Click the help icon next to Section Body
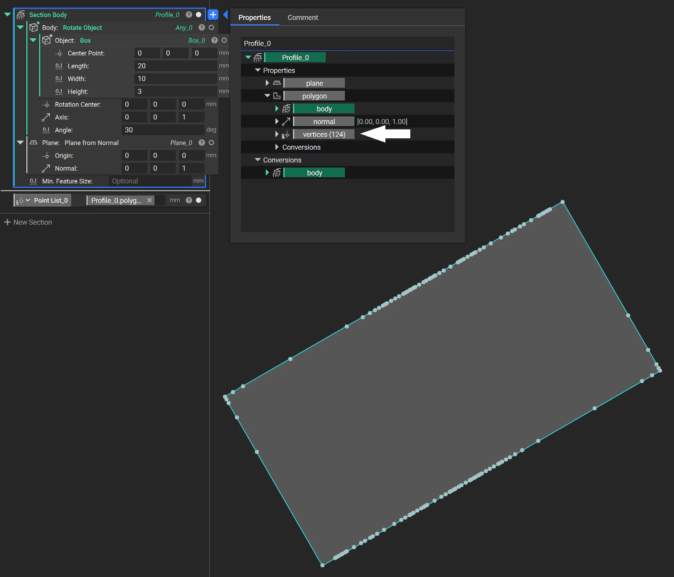This screenshot has height=577, width=674. (188, 15)
